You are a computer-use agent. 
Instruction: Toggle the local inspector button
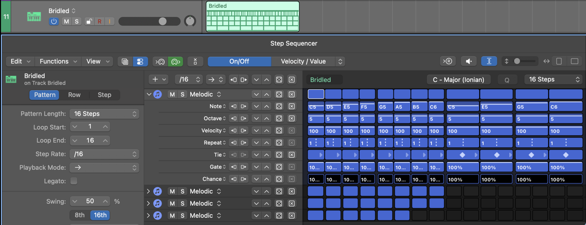coord(140,61)
